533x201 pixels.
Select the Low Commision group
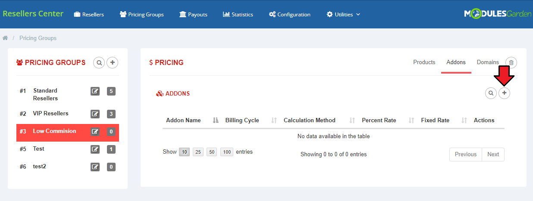click(54, 131)
